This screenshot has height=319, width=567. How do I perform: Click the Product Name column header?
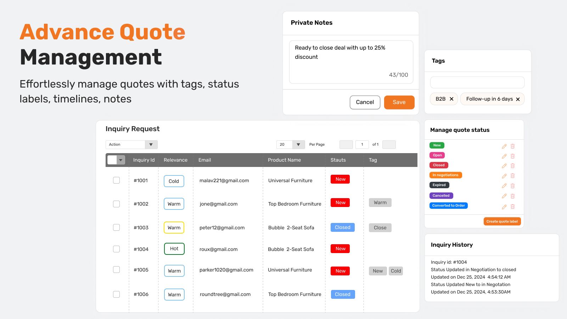284,160
